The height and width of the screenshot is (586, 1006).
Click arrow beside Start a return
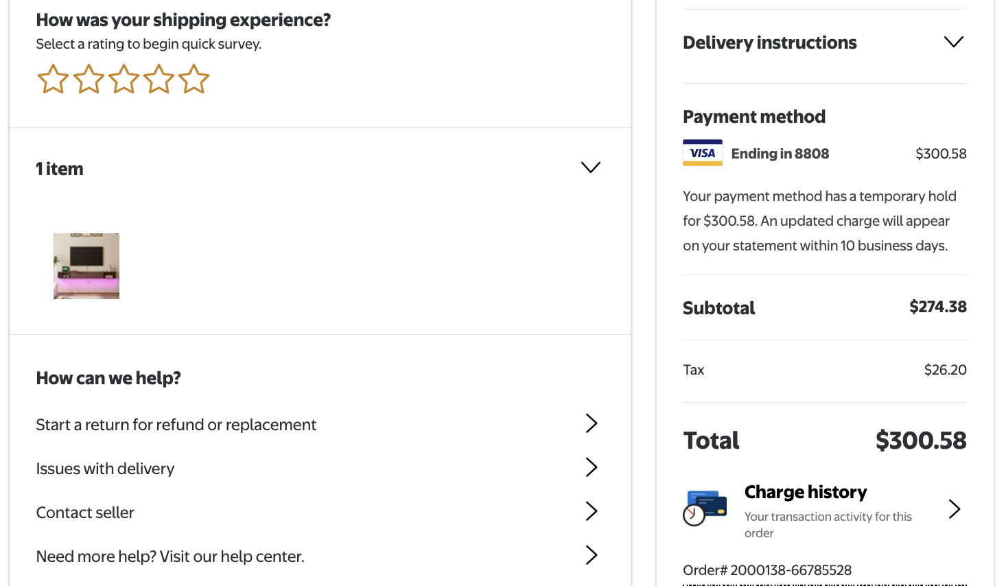pyautogui.click(x=592, y=423)
